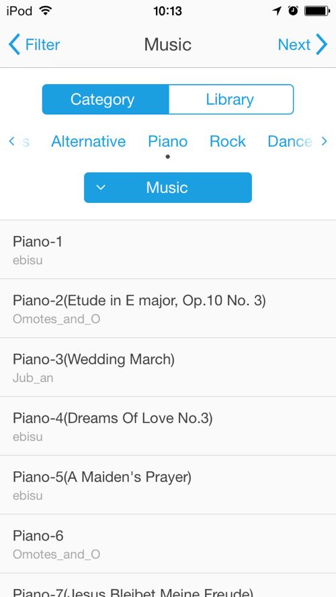The height and width of the screenshot is (597, 336).
Task: Choose the Piano category tab
Action: [168, 142]
